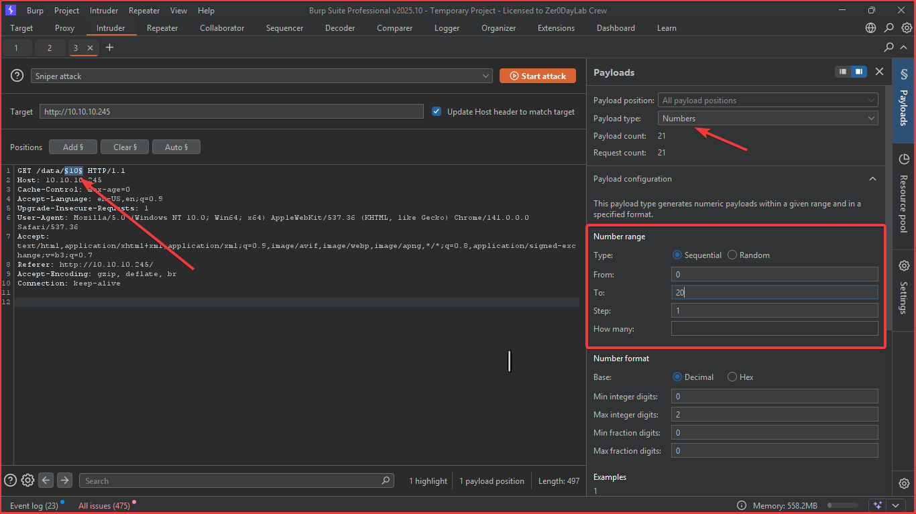
Task: Click the Auto § button
Action: [x=176, y=147]
